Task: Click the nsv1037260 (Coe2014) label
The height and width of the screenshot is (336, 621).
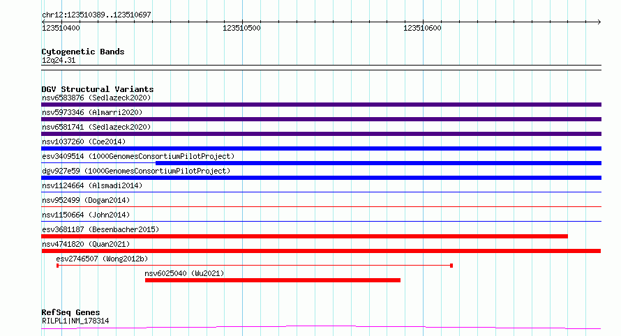Action: coord(84,142)
